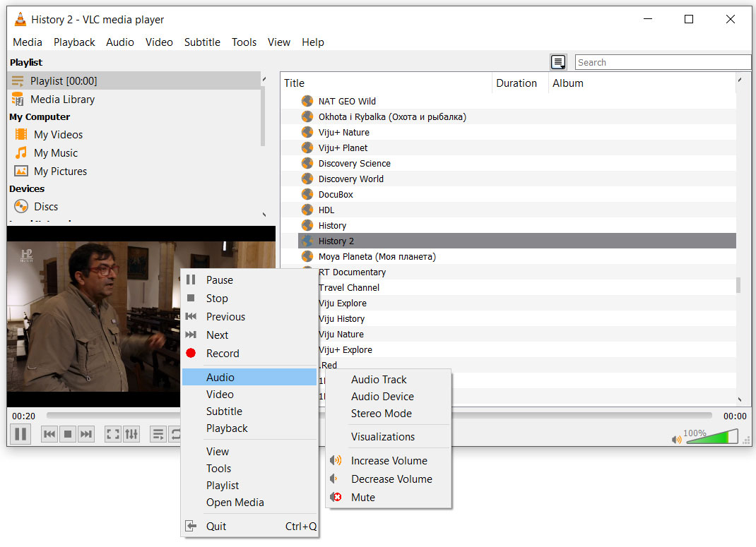Expand the Visualizations submenu

point(389,437)
